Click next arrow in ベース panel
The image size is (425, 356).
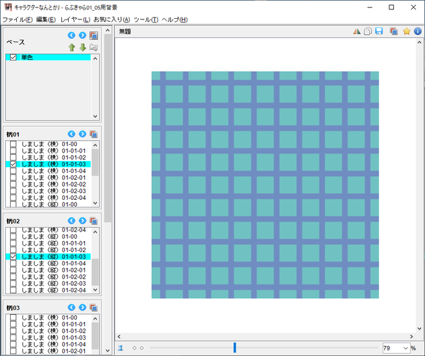[x=82, y=35]
